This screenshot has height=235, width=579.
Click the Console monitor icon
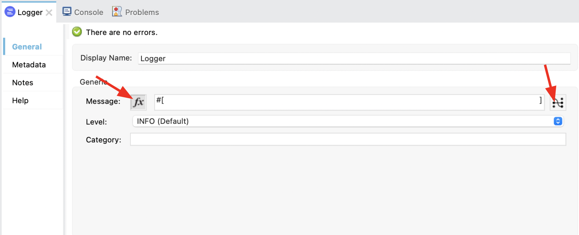(67, 12)
